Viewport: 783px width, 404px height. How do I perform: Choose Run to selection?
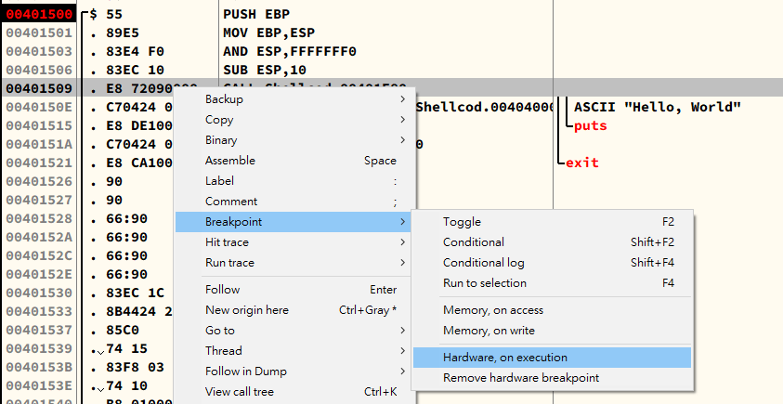click(x=484, y=283)
